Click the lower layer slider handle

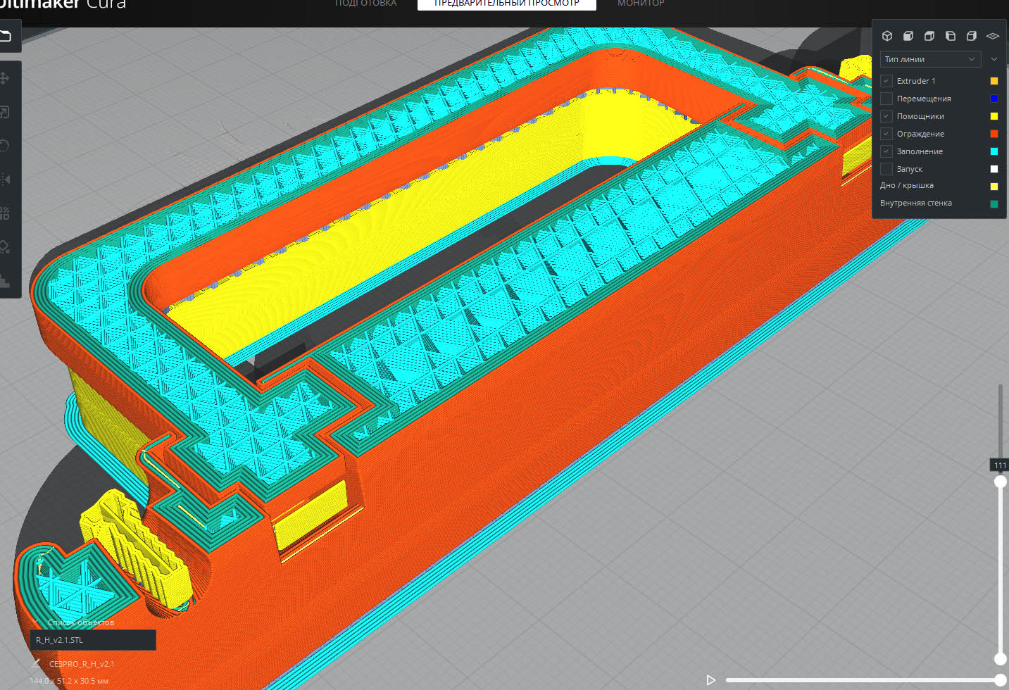click(x=1001, y=659)
